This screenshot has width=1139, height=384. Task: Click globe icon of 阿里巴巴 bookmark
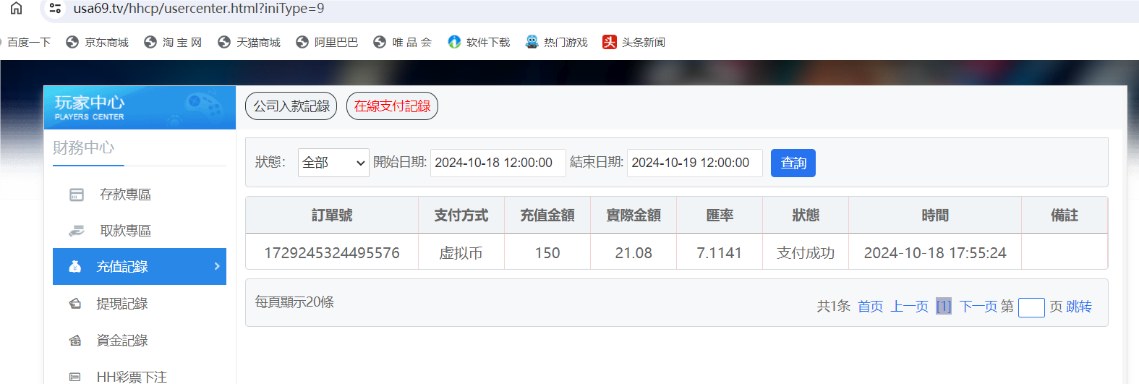(302, 43)
